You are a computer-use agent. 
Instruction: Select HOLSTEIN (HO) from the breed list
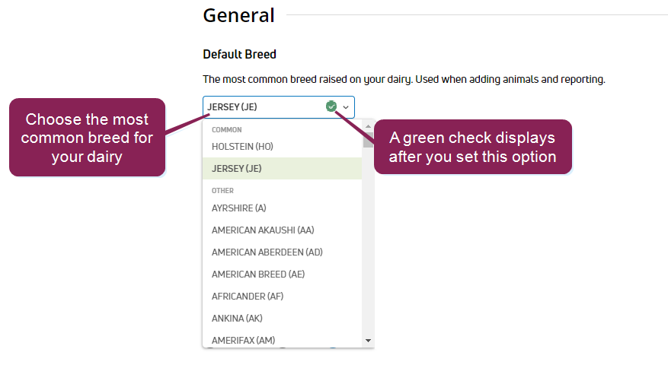(x=242, y=146)
